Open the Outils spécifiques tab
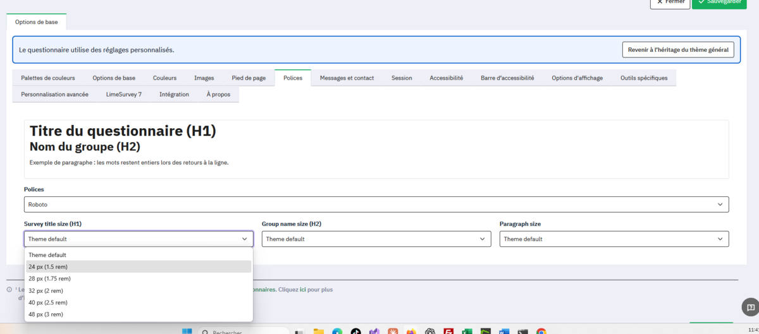 (644, 78)
